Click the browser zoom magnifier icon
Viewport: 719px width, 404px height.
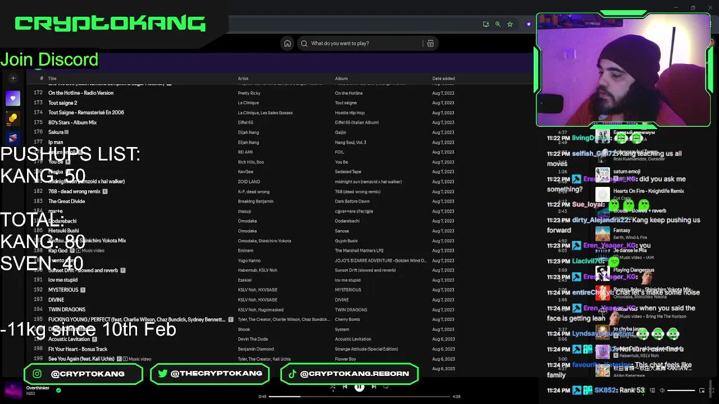[x=498, y=24]
